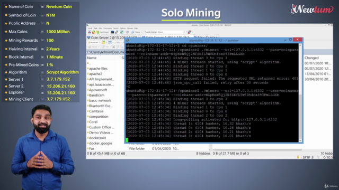The height and width of the screenshot is (190, 339).
Task: Click the SFTP-3 protocol indicator in status bar
Action: [308, 157]
